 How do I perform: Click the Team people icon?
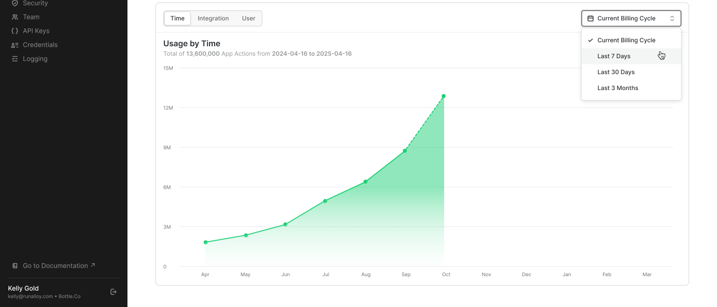coord(15,17)
